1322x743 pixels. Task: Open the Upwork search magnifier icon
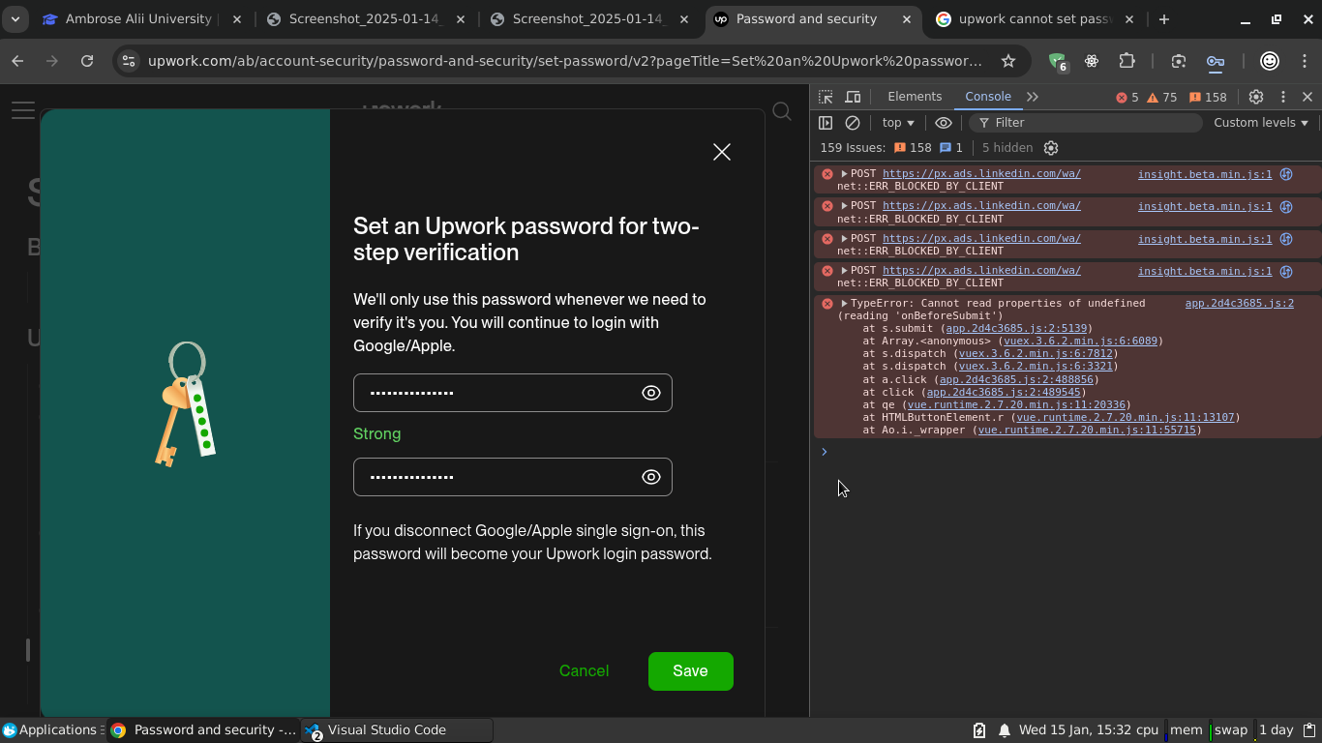tap(782, 112)
